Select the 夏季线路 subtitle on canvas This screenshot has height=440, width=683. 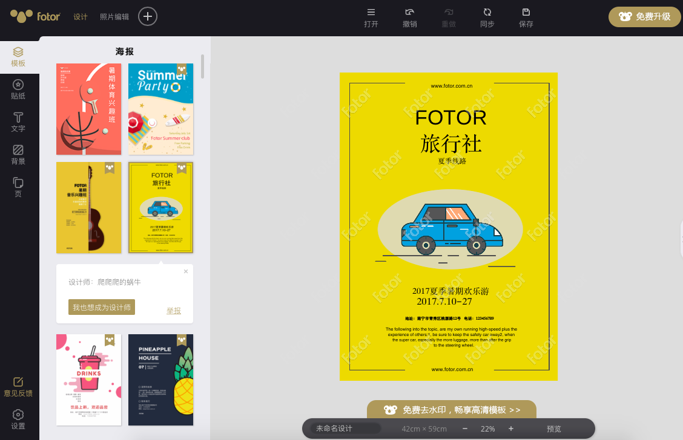click(x=452, y=161)
